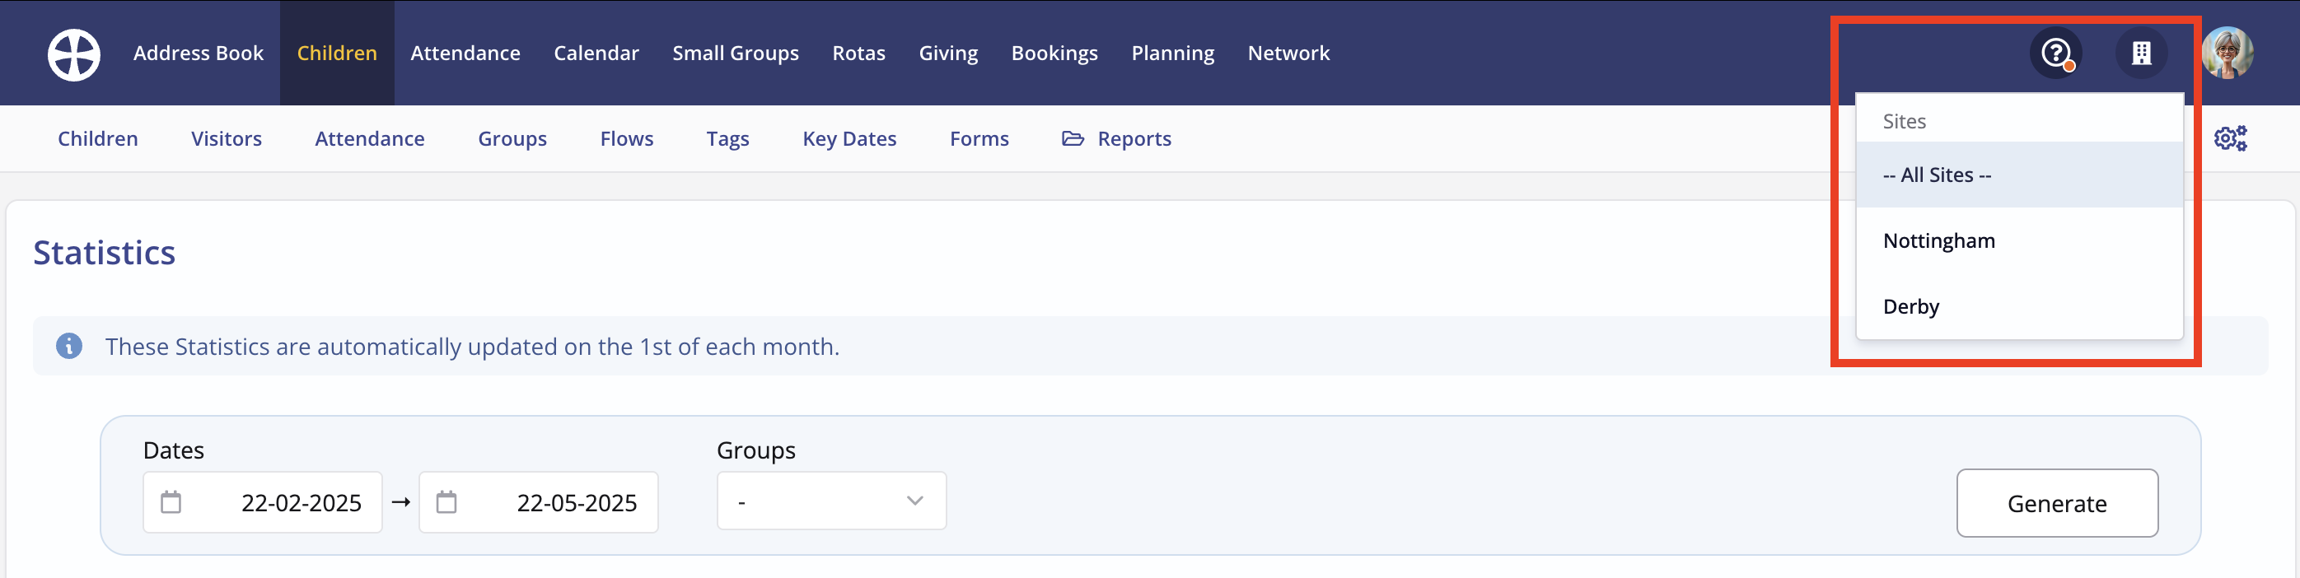
Task: Click the start date calendar icon
Action: point(171,502)
